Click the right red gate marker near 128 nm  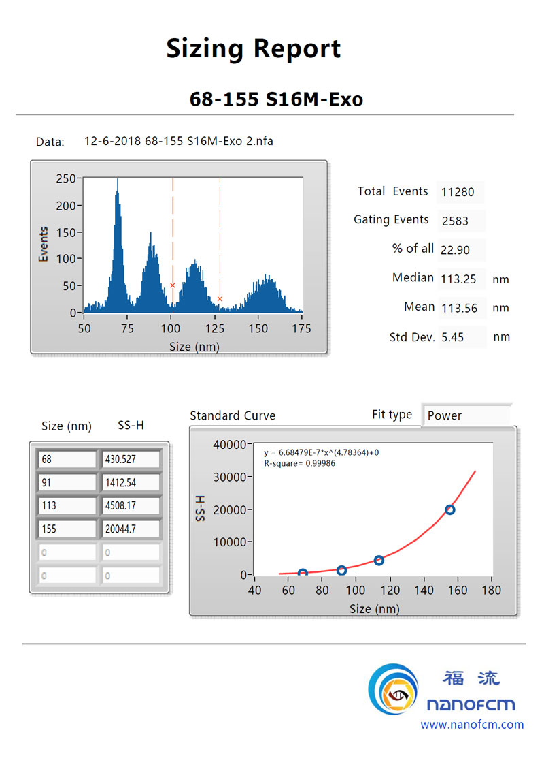pos(220,298)
